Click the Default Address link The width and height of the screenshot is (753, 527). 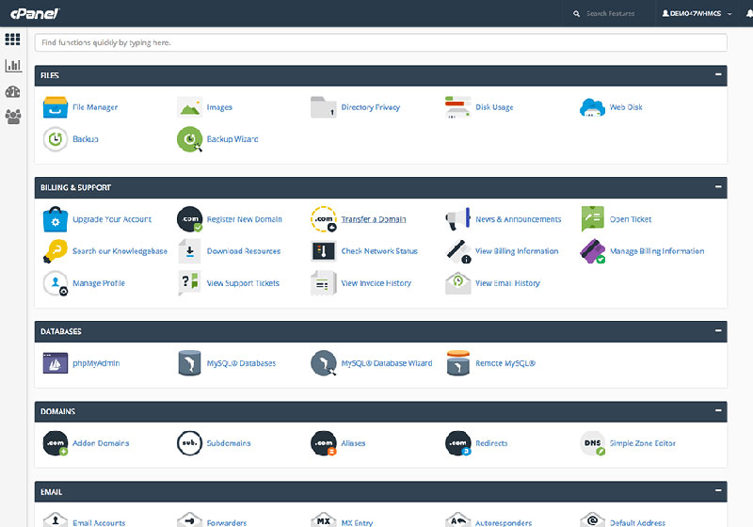pyautogui.click(x=637, y=522)
